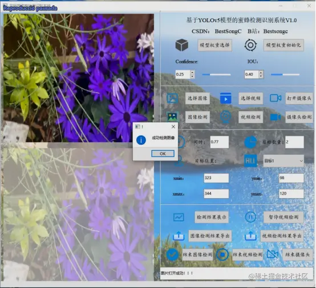Click the xmin field showing 323
This screenshot has width=316, height=288.
216,178
